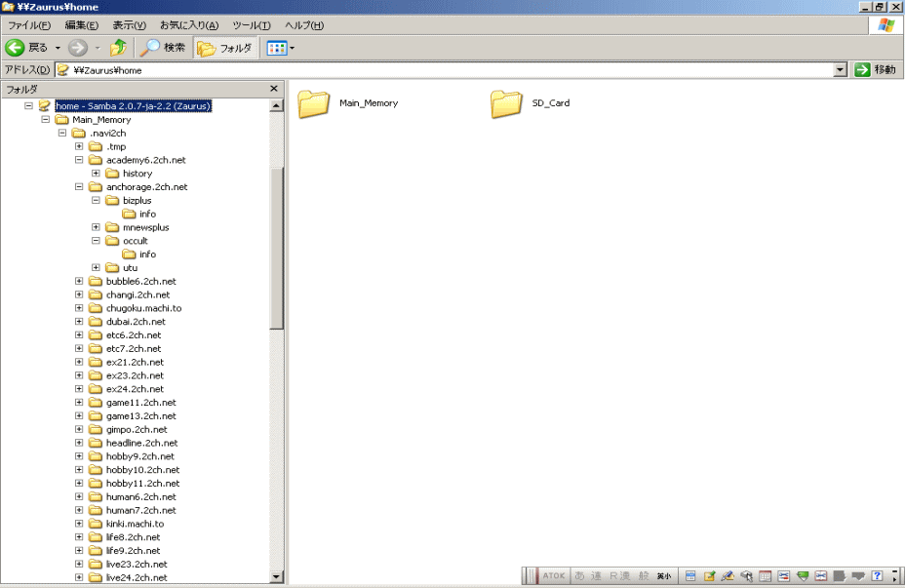905x588 pixels.
Task: Click the ATOK help question mark icon
Action: 877,576
